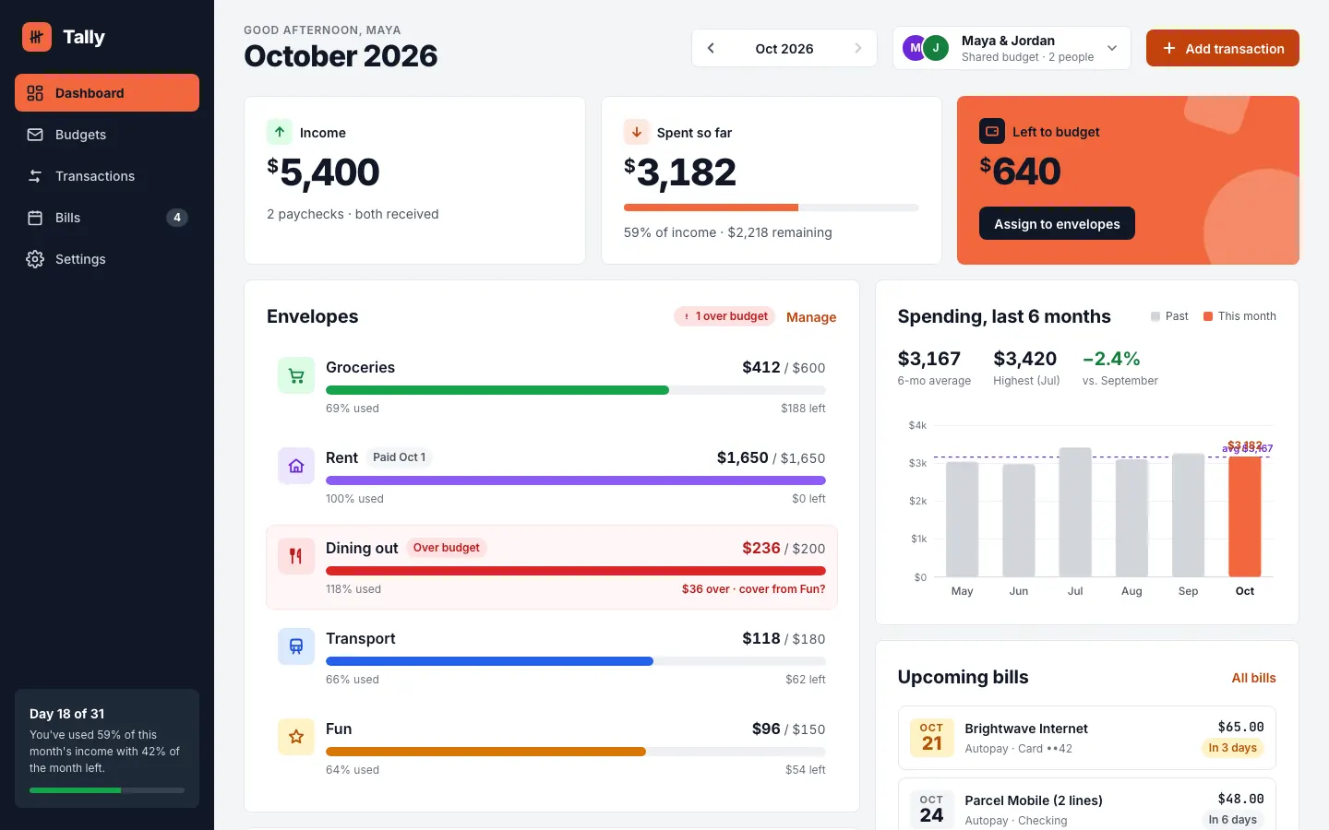This screenshot has height=830, width=1329.
Task: Click the Jordan avatar labeled J
Action: [x=936, y=48]
